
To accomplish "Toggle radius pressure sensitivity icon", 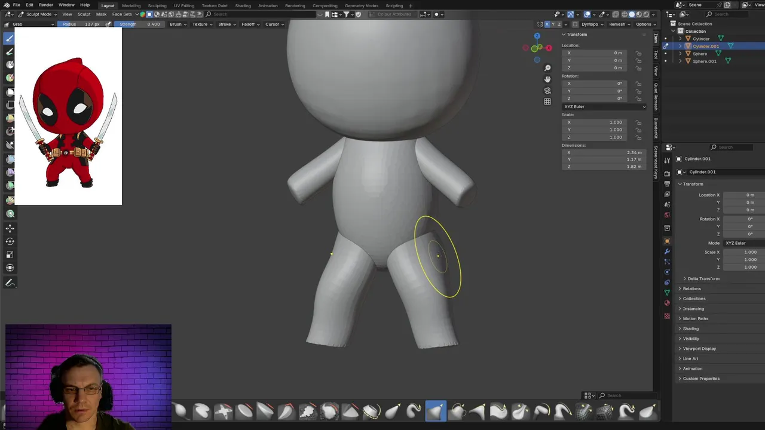I will [x=108, y=24].
